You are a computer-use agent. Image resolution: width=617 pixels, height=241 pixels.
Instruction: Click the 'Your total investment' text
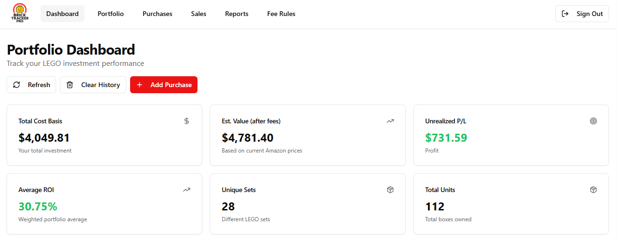pyautogui.click(x=45, y=151)
